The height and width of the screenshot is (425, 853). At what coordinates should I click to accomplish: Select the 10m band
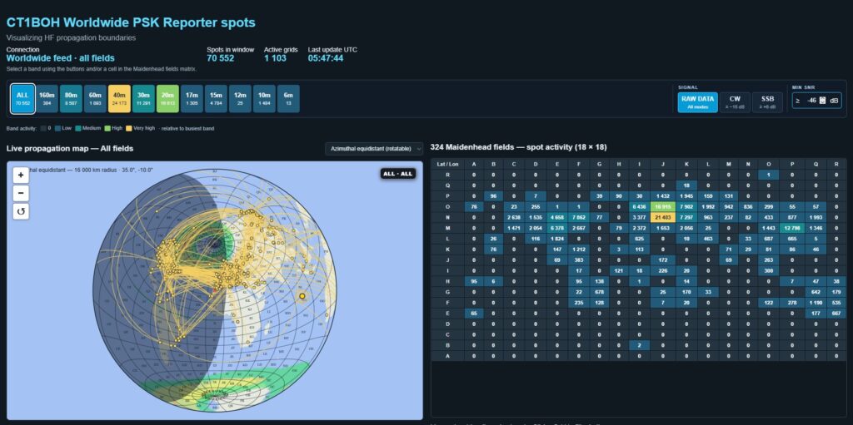264,98
